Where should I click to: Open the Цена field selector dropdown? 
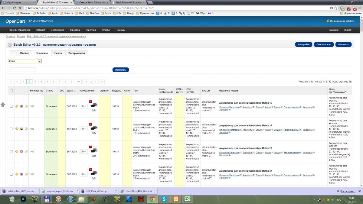click(25, 61)
